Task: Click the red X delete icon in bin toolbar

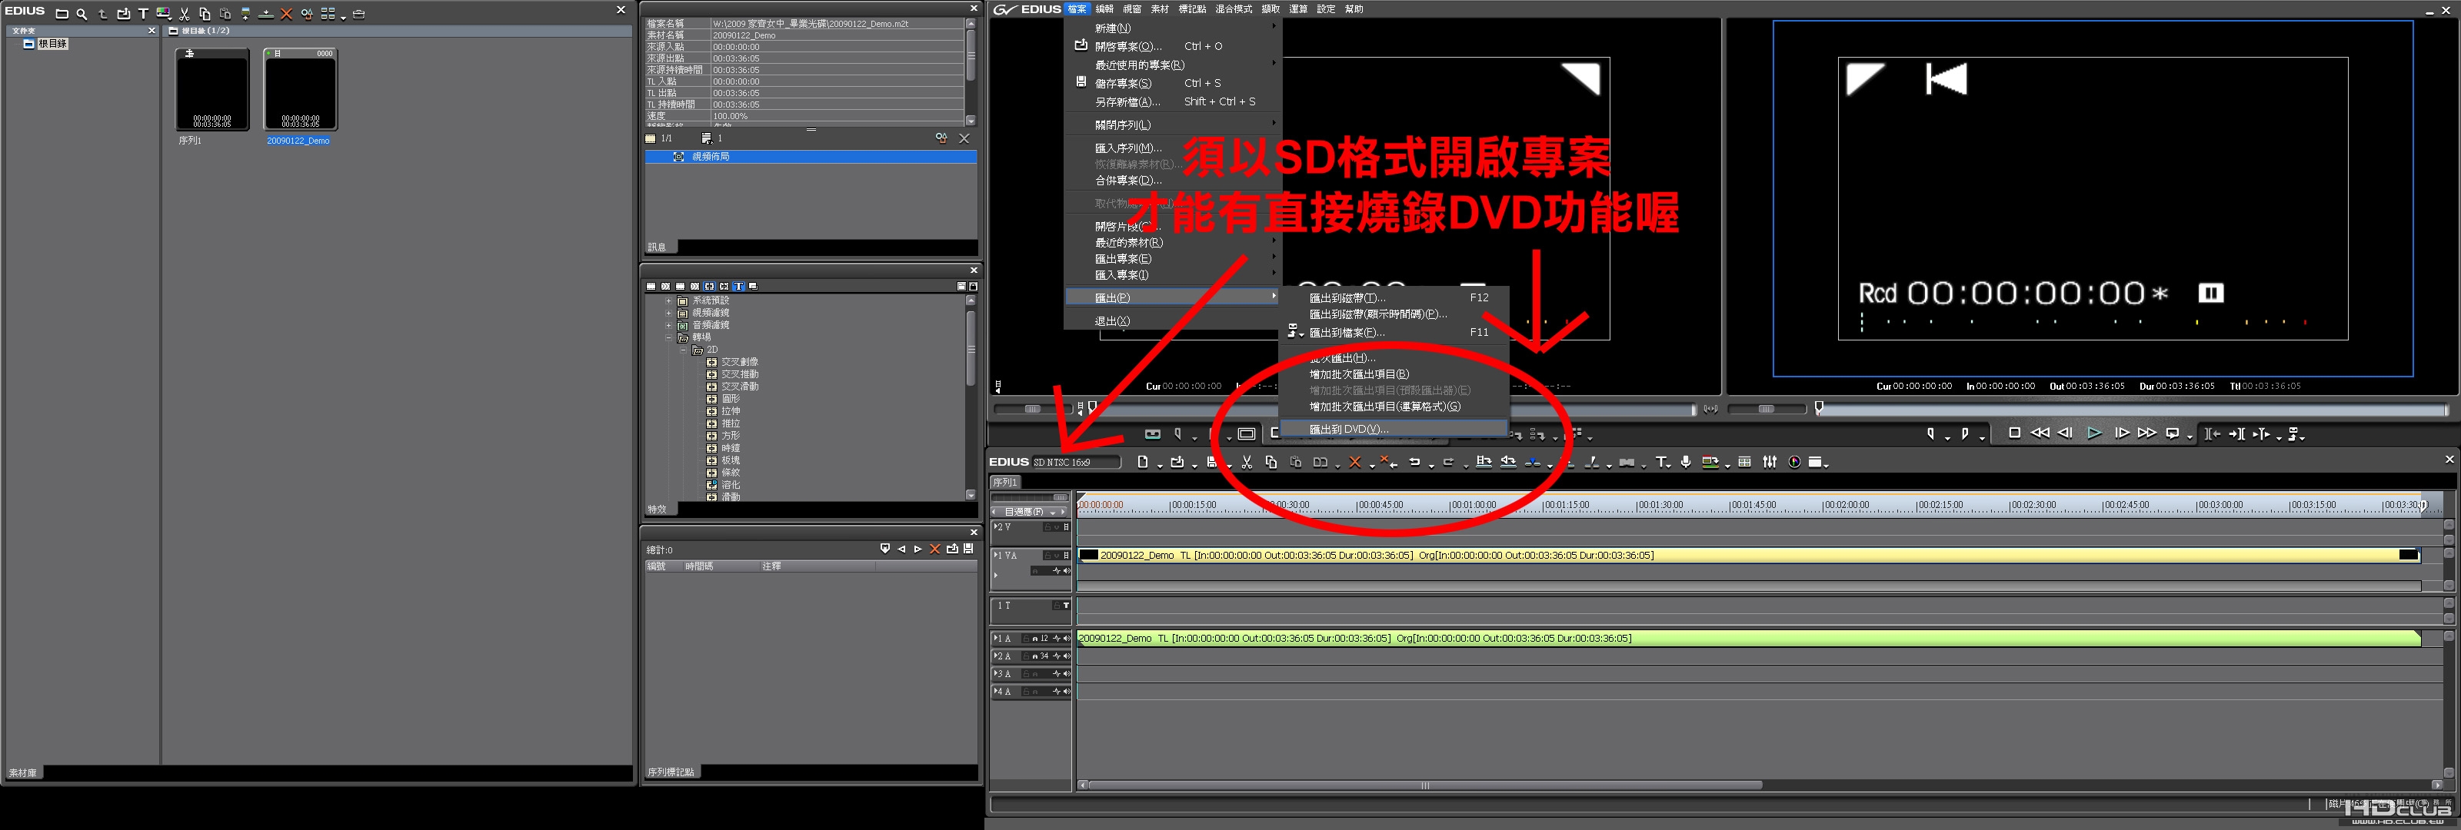Action: pos(287,13)
